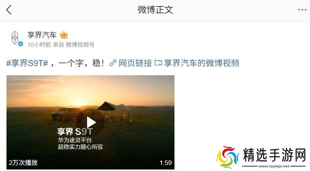
Task: Click the video camera icon before 享界汽车的微博视频
Action: coord(158,63)
